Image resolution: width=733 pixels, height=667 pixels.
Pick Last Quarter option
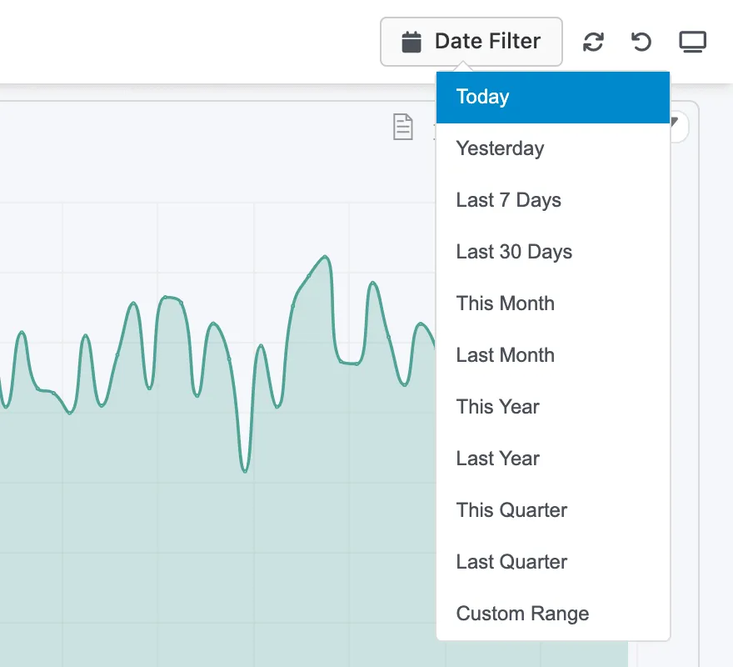click(553, 562)
